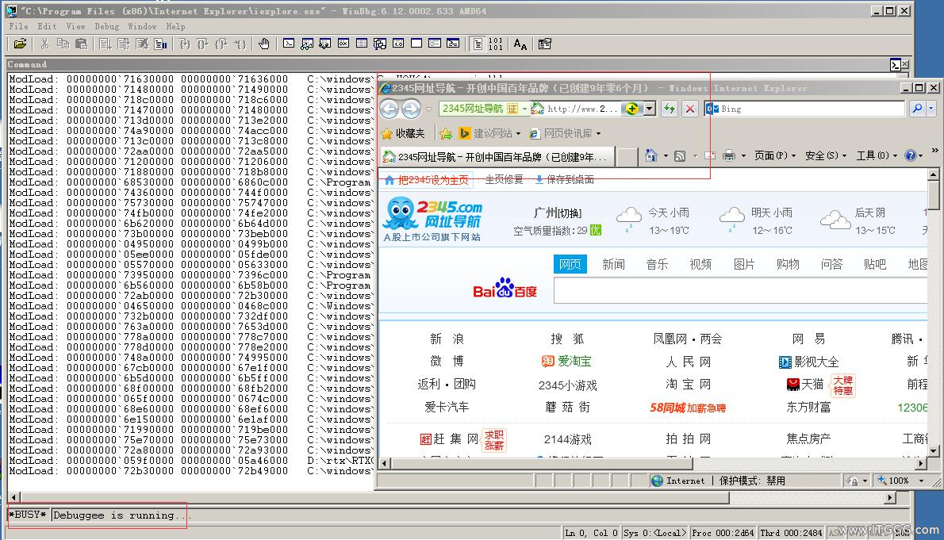Image resolution: width=944 pixels, height=540 pixels.
Task: Click the Cut scissors icon in WinDbg toolbar
Action: 44,44
